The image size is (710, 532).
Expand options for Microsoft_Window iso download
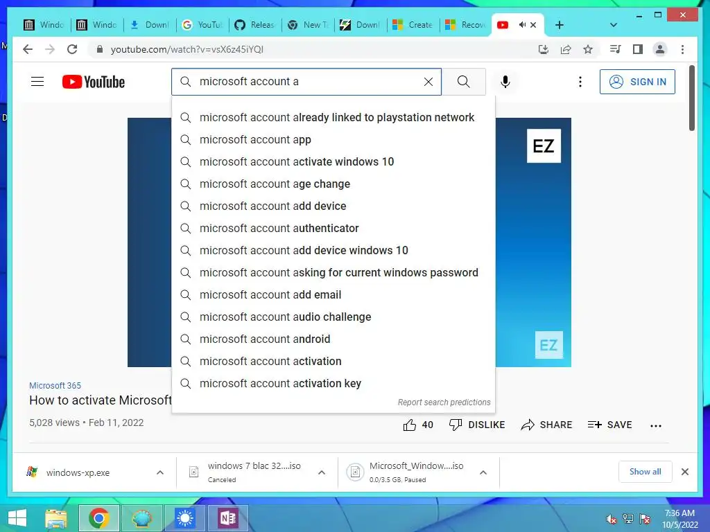483,472
